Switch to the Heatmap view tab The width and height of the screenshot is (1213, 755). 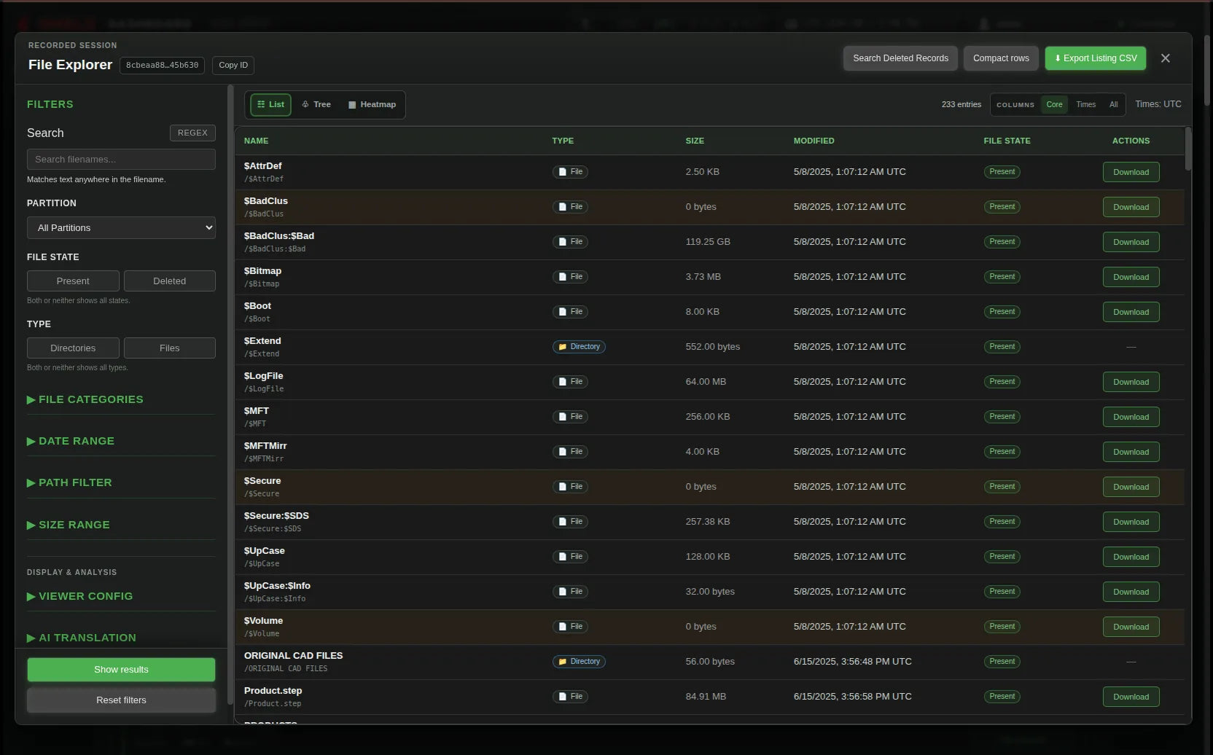pos(373,105)
